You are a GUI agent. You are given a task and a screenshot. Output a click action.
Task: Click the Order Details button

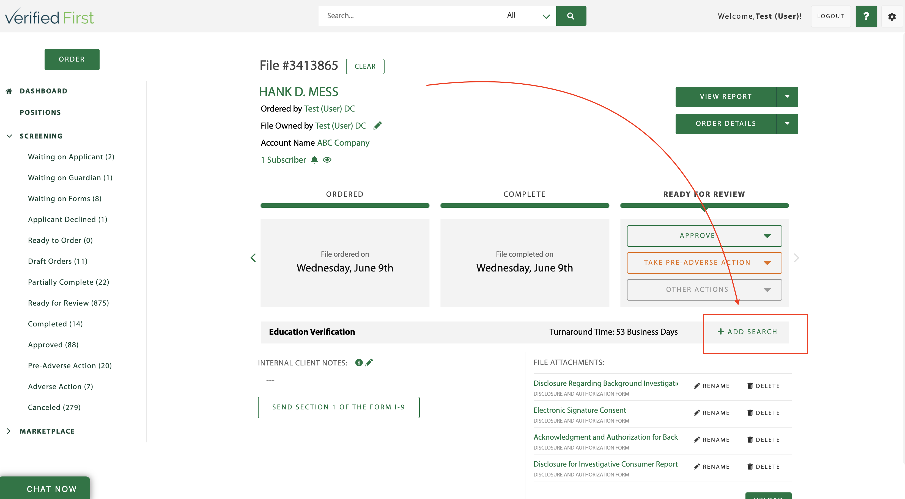(x=726, y=124)
